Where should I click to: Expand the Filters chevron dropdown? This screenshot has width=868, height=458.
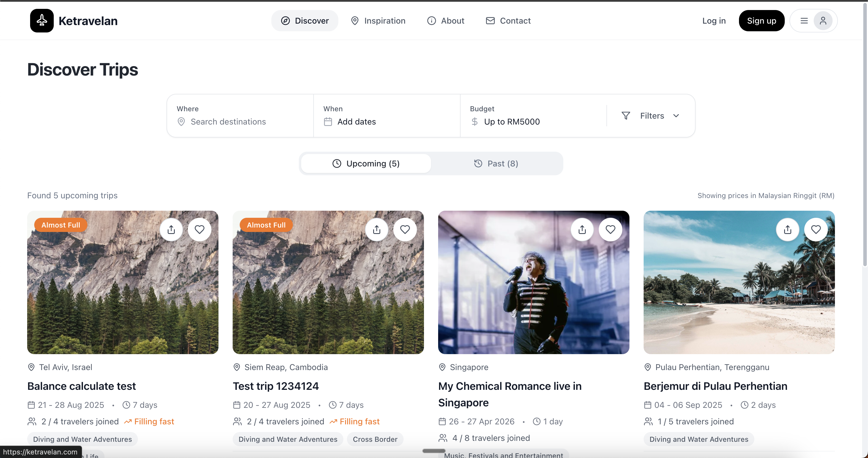pyautogui.click(x=676, y=115)
